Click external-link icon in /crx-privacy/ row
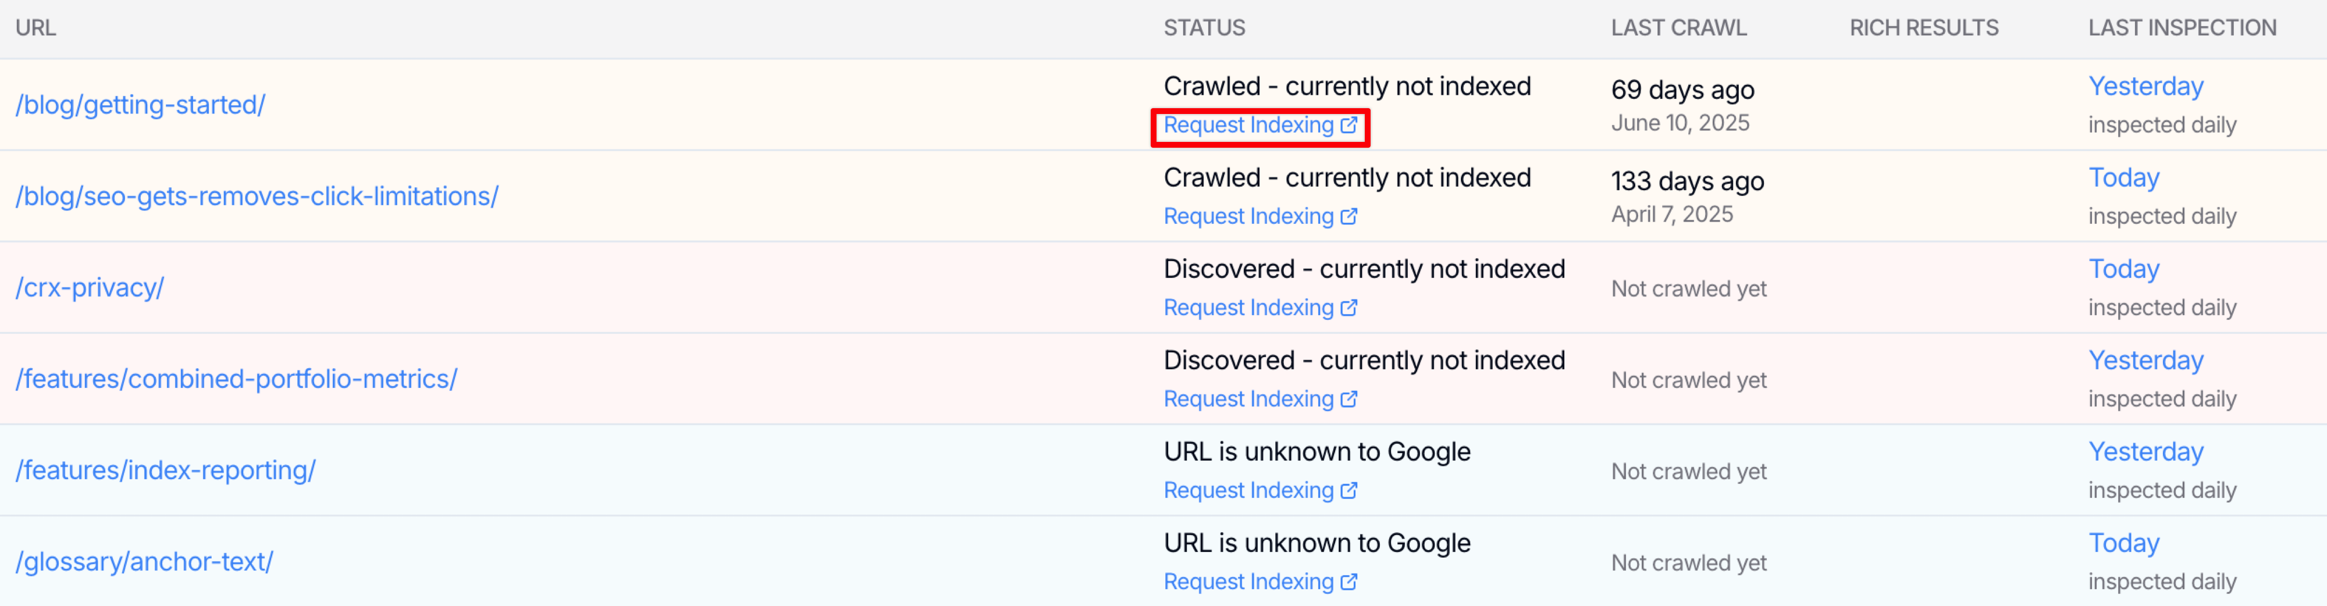The width and height of the screenshot is (2327, 606). [1348, 308]
